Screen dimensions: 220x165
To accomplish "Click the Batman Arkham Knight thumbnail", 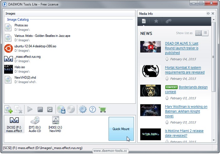I will pyautogui.click(x=151, y=110).
